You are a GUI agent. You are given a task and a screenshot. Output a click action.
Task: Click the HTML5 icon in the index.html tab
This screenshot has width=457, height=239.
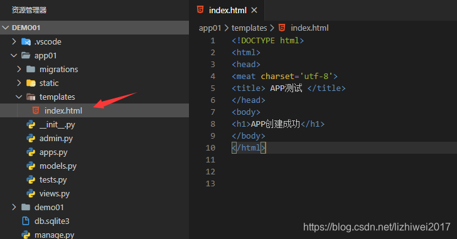[200, 9]
